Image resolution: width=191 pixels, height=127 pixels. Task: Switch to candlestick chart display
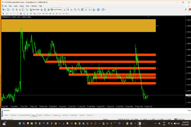point(68,10)
